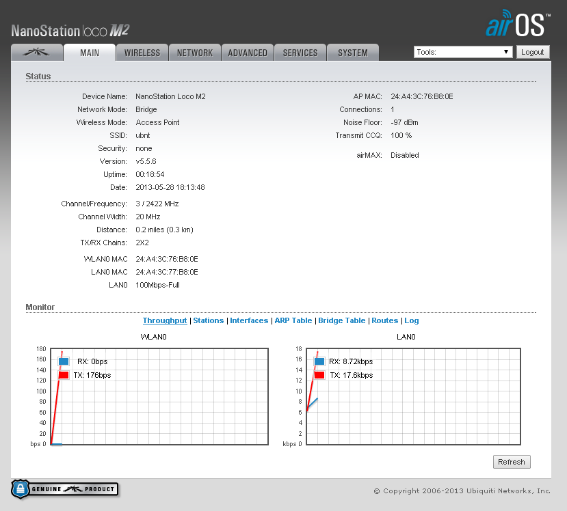
Task: Click the LAN0 speed '100Mbps-Full'
Action: [x=158, y=285]
